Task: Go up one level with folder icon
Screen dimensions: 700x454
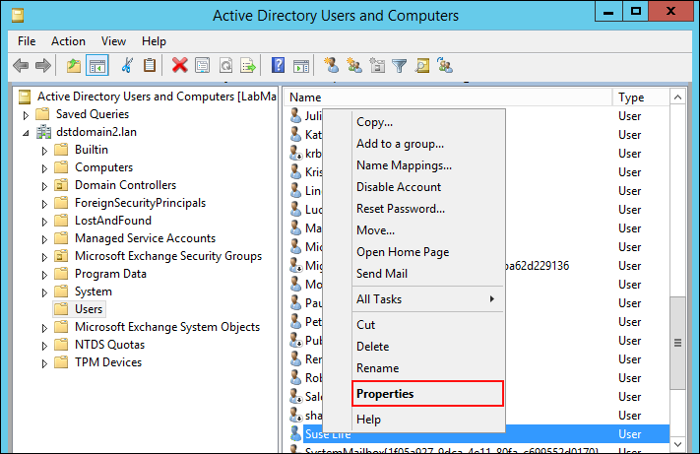Action: [74, 66]
